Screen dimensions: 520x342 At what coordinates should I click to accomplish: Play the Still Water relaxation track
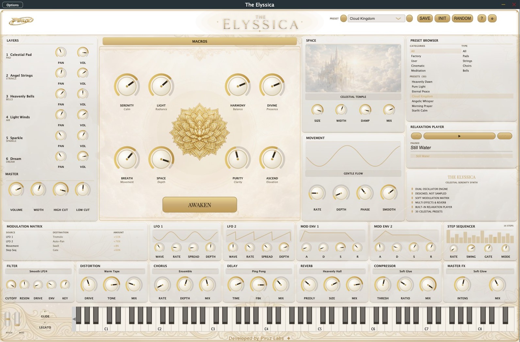pyautogui.click(x=459, y=136)
